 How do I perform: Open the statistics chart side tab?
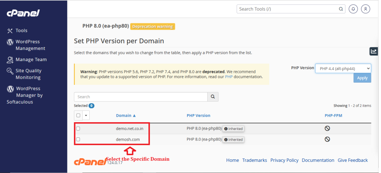(x=374, y=51)
